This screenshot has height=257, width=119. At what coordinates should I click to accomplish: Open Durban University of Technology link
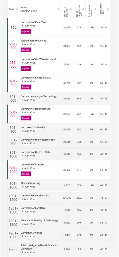pos(38,96)
